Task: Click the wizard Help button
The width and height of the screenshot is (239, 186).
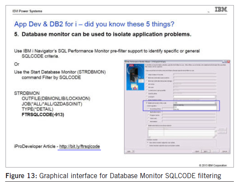Action: point(129,151)
